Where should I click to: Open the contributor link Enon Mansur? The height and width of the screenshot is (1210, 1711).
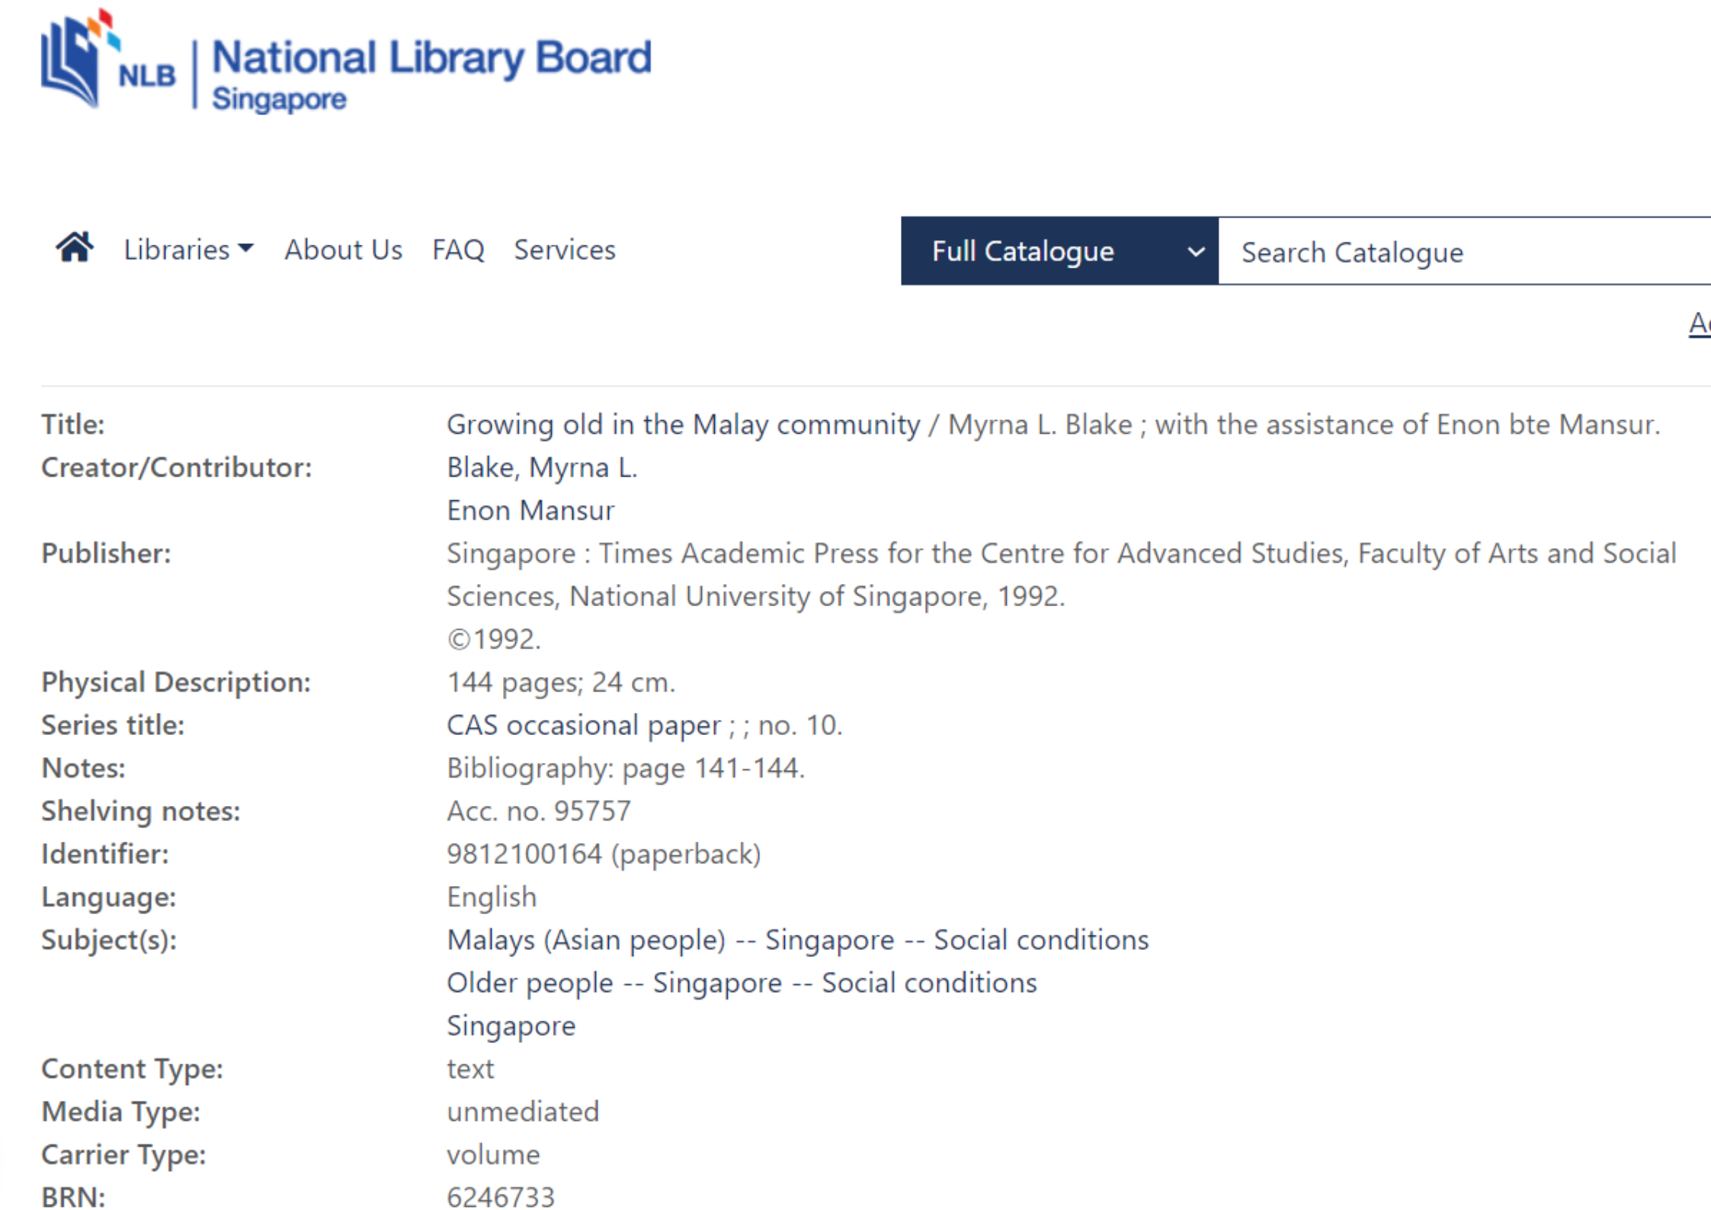tap(530, 510)
